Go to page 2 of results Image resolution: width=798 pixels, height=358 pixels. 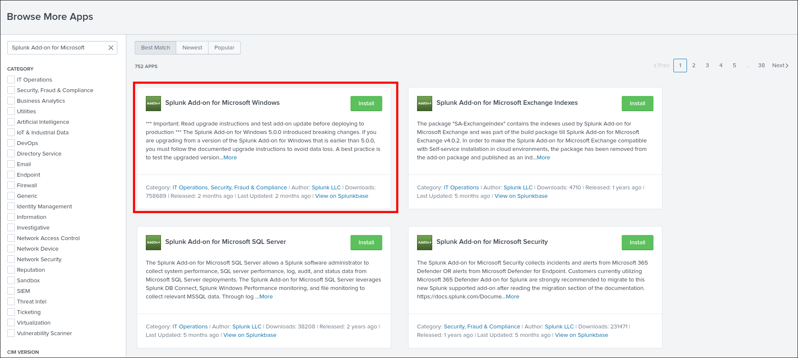(x=694, y=66)
